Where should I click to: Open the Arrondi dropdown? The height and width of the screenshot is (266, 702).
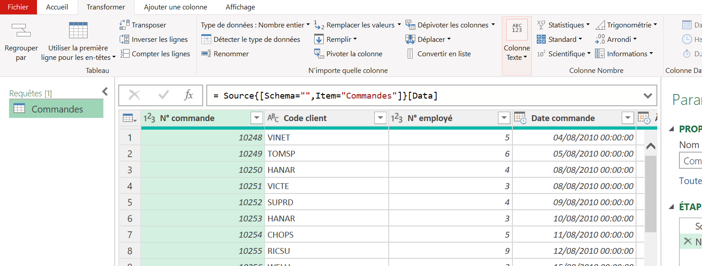[635, 39]
